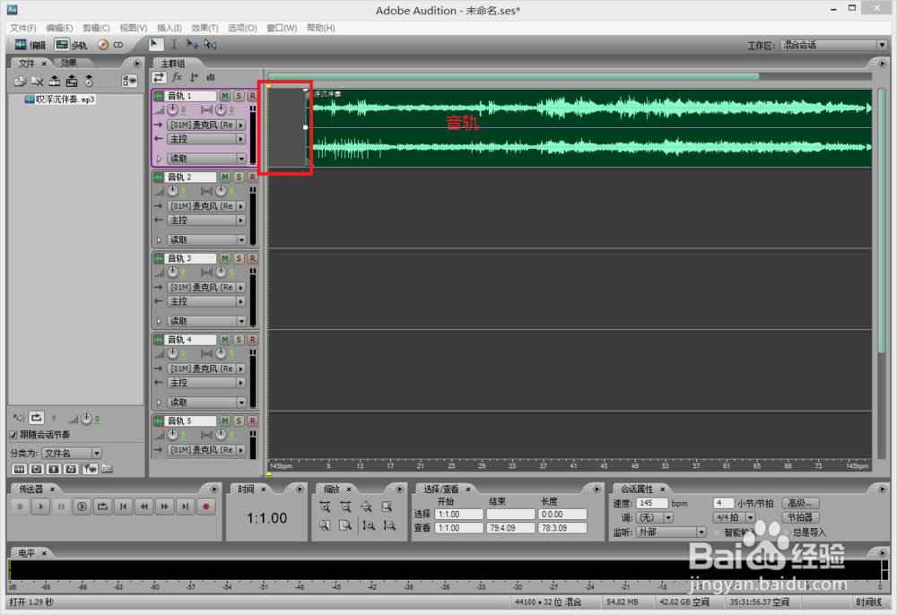The width and height of the screenshot is (897, 615).
Task: Select the time selection I-beam tool
Action: [x=174, y=45]
